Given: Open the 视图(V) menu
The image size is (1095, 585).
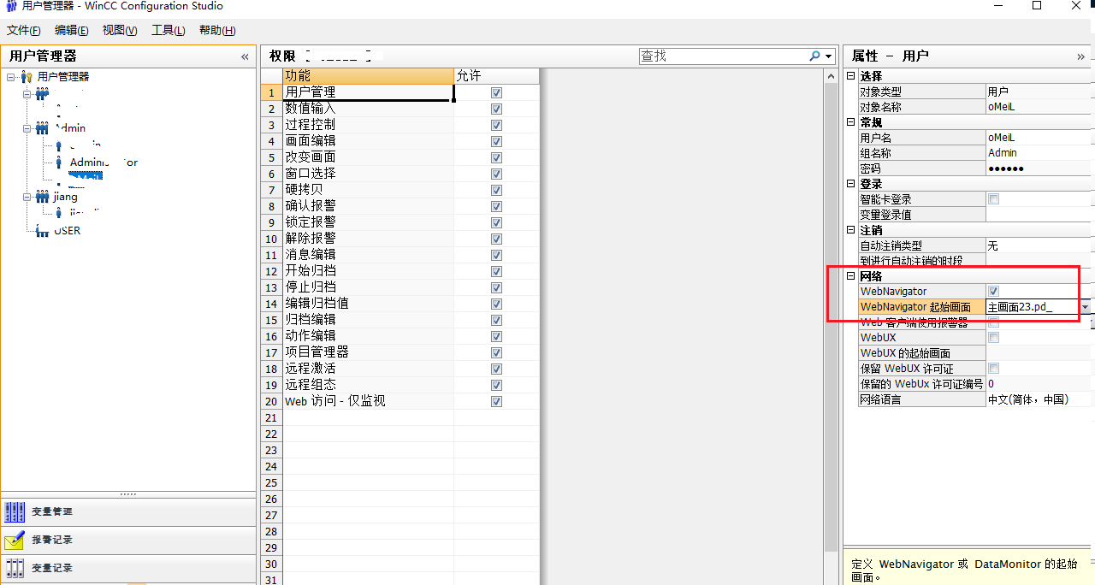Looking at the screenshot, I should coord(120,31).
